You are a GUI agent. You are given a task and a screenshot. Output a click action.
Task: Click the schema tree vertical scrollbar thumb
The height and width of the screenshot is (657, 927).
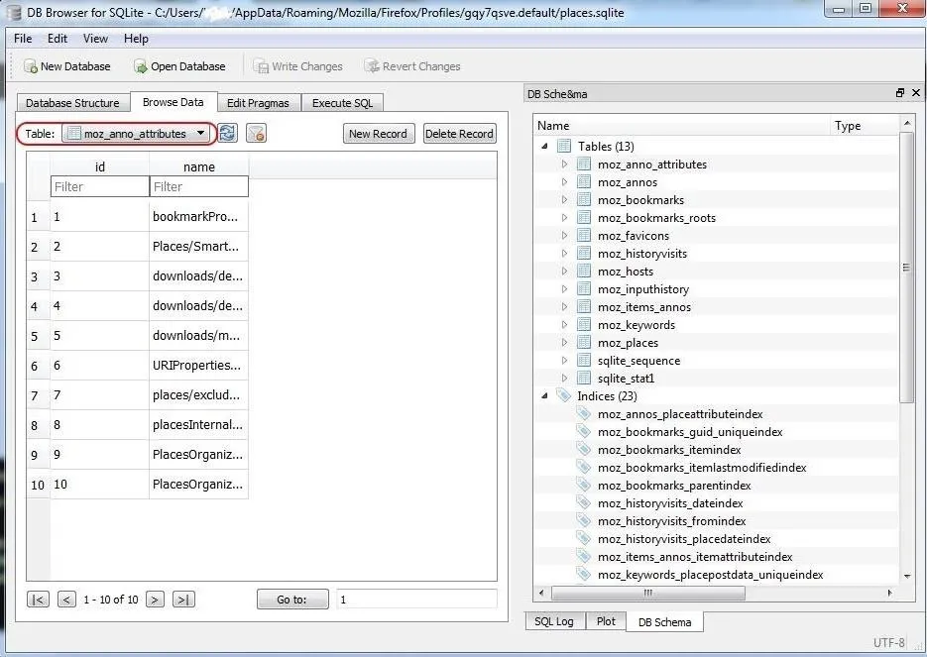pyautogui.click(x=906, y=268)
